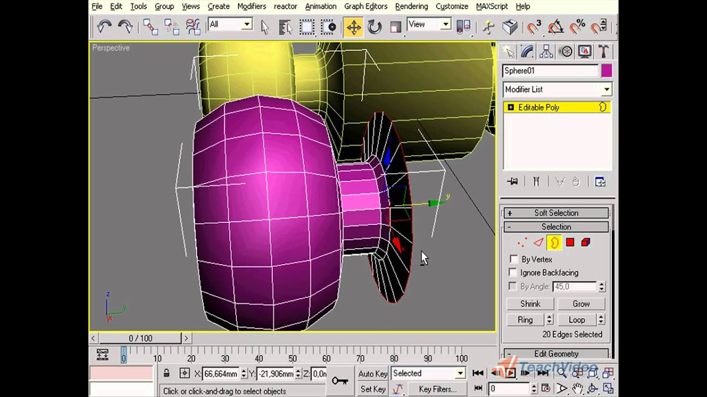
Task: Click the Grow selection button
Action: pyautogui.click(x=581, y=304)
